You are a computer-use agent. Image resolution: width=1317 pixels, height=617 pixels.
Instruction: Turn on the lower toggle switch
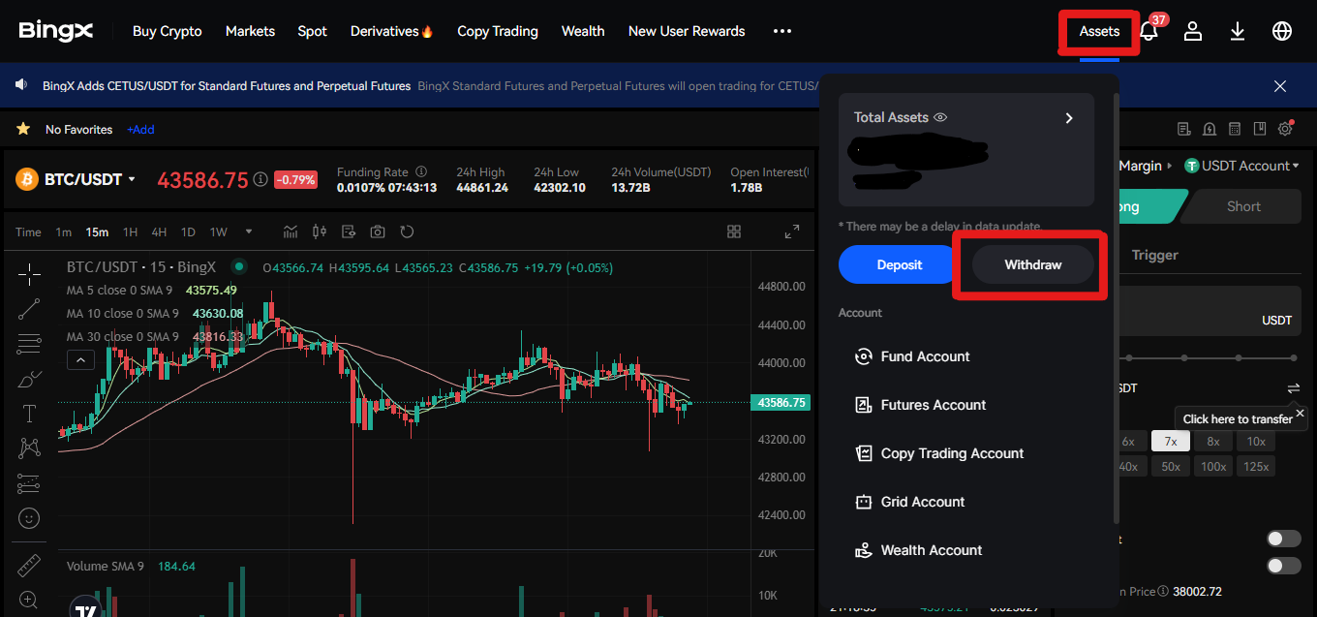tap(1284, 566)
